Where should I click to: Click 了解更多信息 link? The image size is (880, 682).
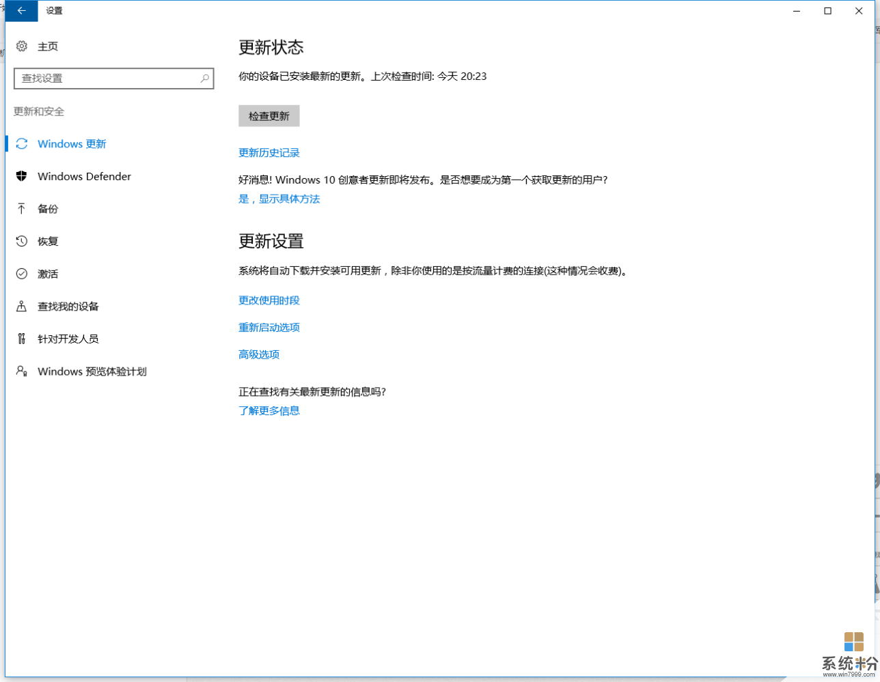point(269,411)
